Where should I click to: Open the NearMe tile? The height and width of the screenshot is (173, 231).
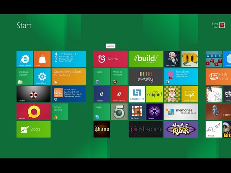[x=154, y=111]
